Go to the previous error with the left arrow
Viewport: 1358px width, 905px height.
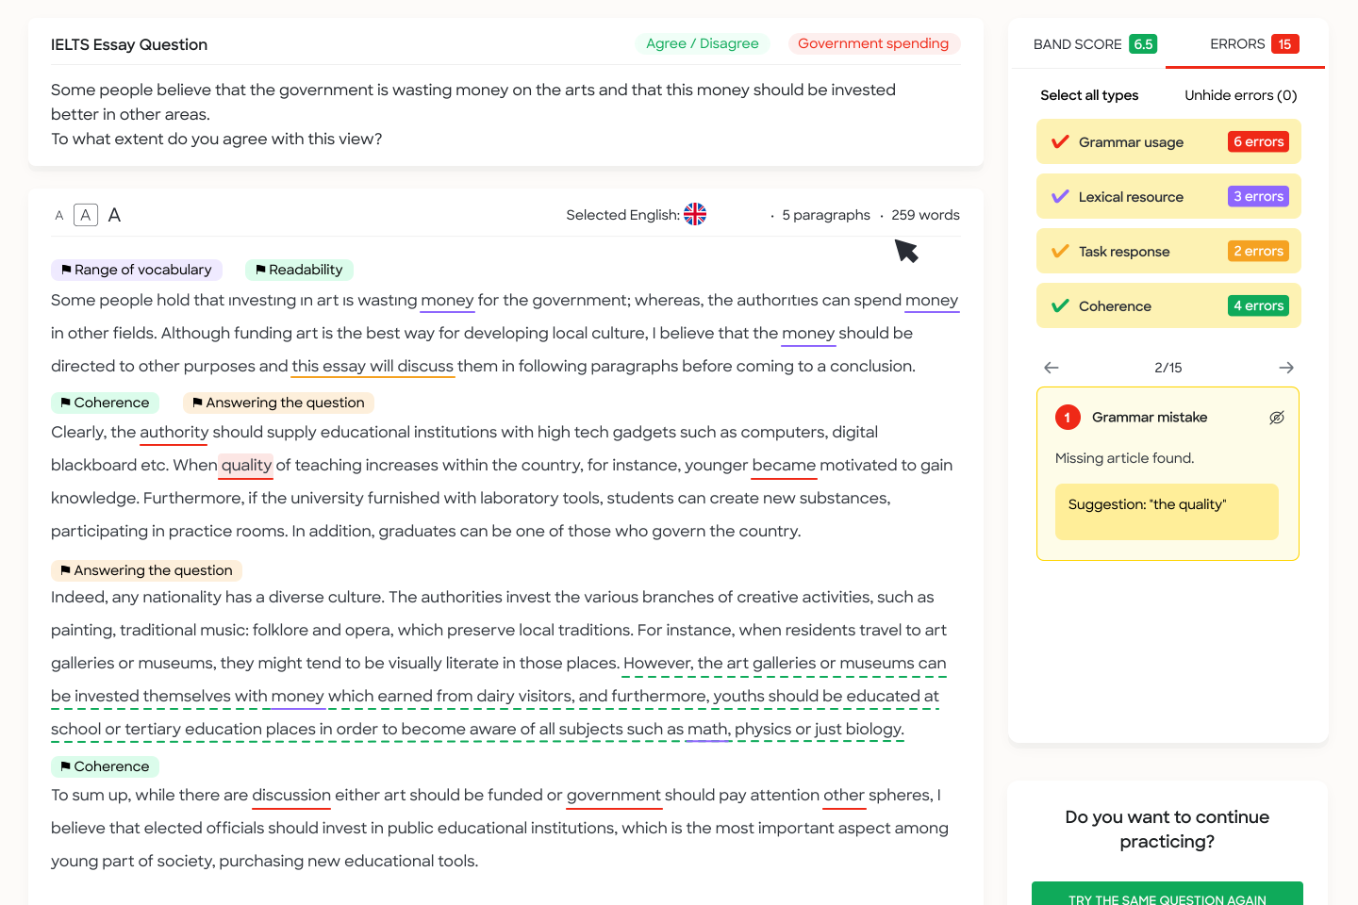(x=1051, y=368)
